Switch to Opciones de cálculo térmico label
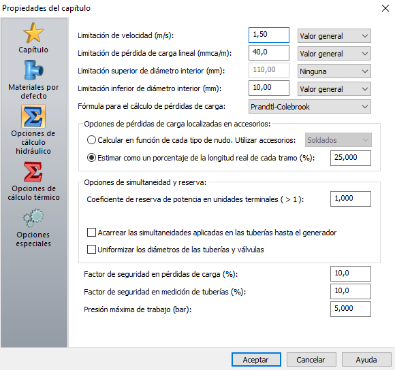 click(x=33, y=193)
